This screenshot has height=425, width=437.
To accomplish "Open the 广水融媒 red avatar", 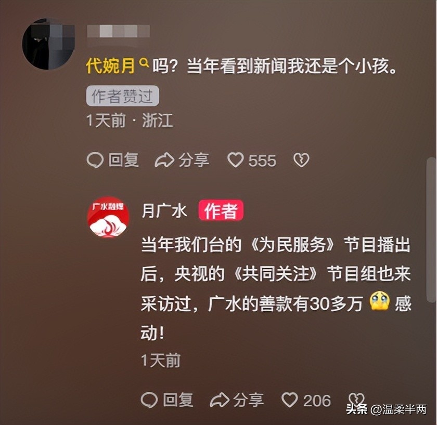I will tap(108, 217).
